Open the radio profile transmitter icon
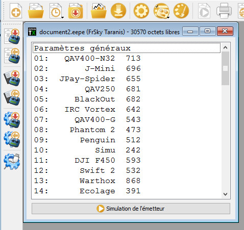The image size is (244, 230). coord(161,11)
